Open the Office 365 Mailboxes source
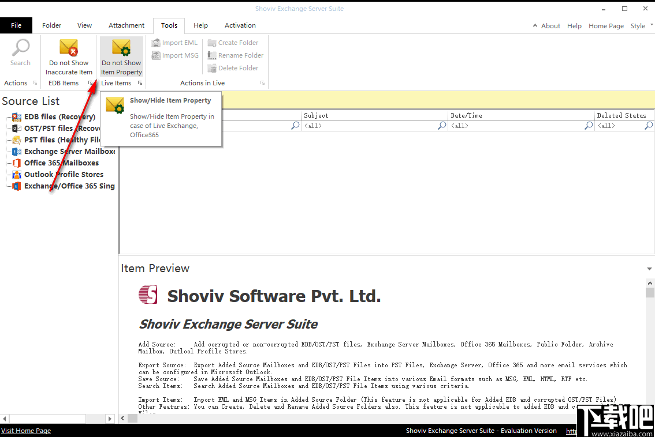655x437 pixels. coord(16,163)
